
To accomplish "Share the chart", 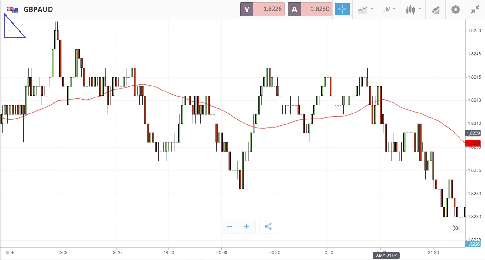I will 268,226.
